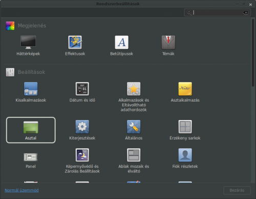This screenshot has width=256, height=199.
Task: Open the Háttérképek settings icon
Action: (x=28, y=42)
